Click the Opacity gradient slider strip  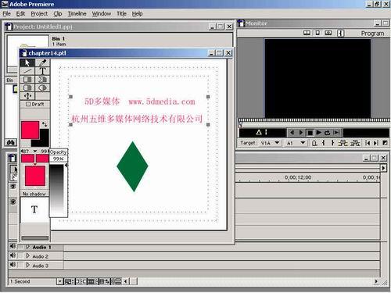tap(56, 189)
